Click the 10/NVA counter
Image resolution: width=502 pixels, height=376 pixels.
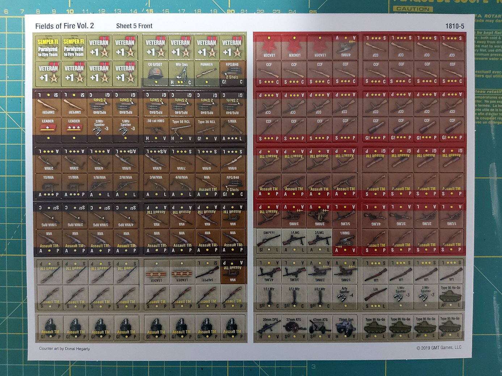(x=48, y=186)
